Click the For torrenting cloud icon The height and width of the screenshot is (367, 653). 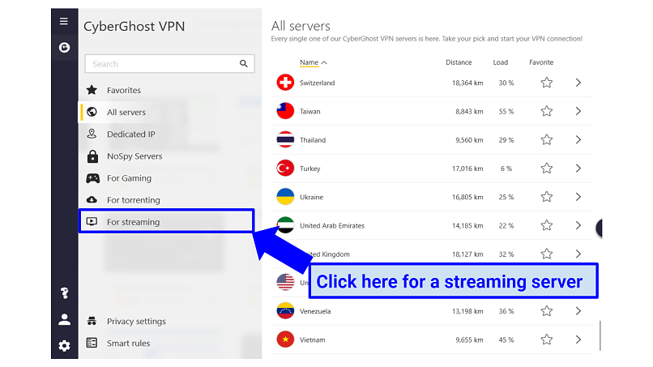pyautogui.click(x=92, y=199)
